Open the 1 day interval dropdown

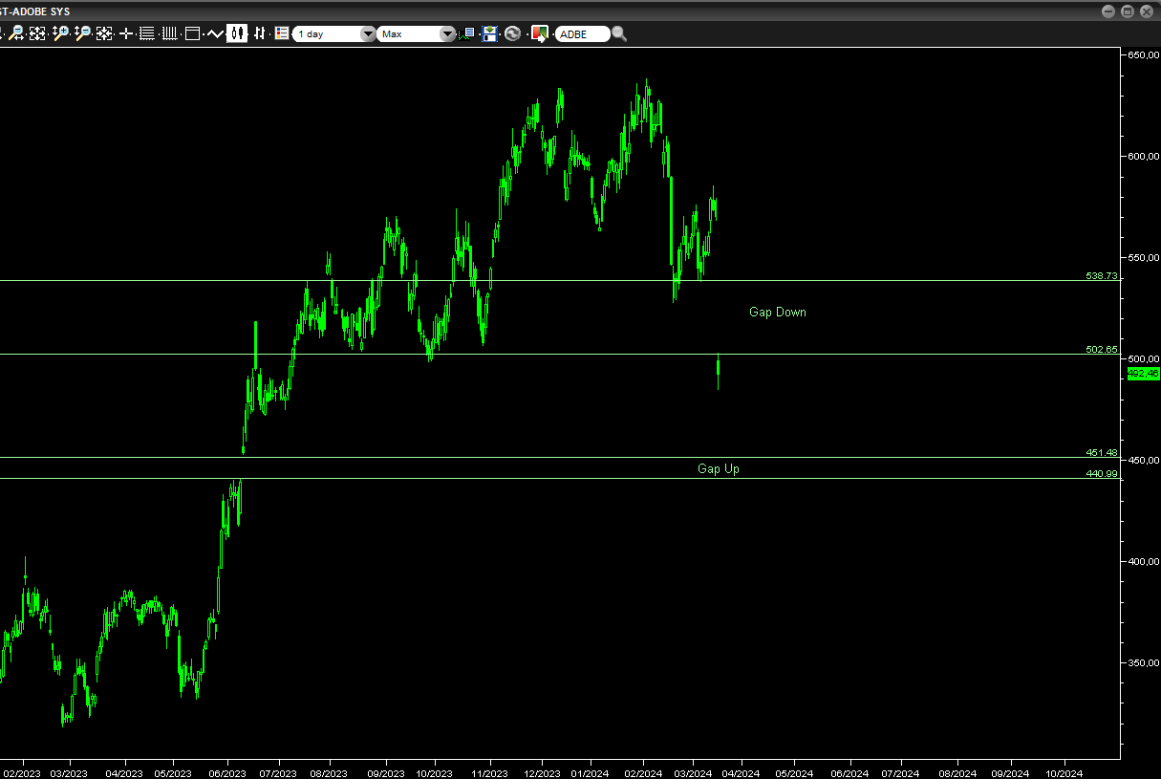[334, 34]
